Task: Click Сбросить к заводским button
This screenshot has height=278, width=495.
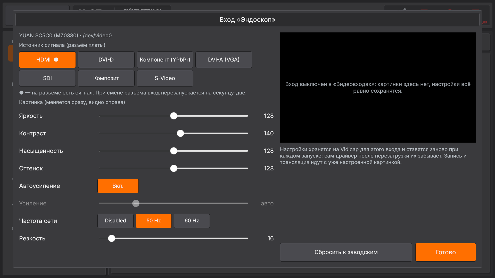Action: [346, 252]
